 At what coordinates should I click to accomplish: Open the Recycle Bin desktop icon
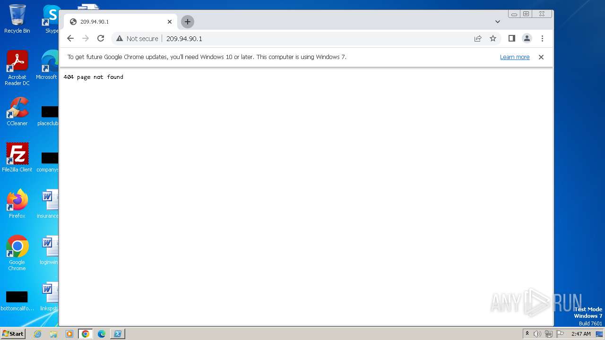point(17,19)
